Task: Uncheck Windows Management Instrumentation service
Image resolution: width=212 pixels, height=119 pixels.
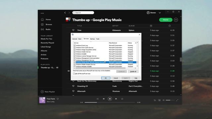Action: pyautogui.click(x=75, y=58)
